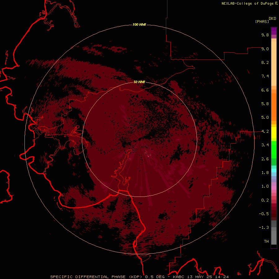Screen dimensions: 279x279
Task: Click the pink swatch near 1.0 label
Action: tap(274, 188)
